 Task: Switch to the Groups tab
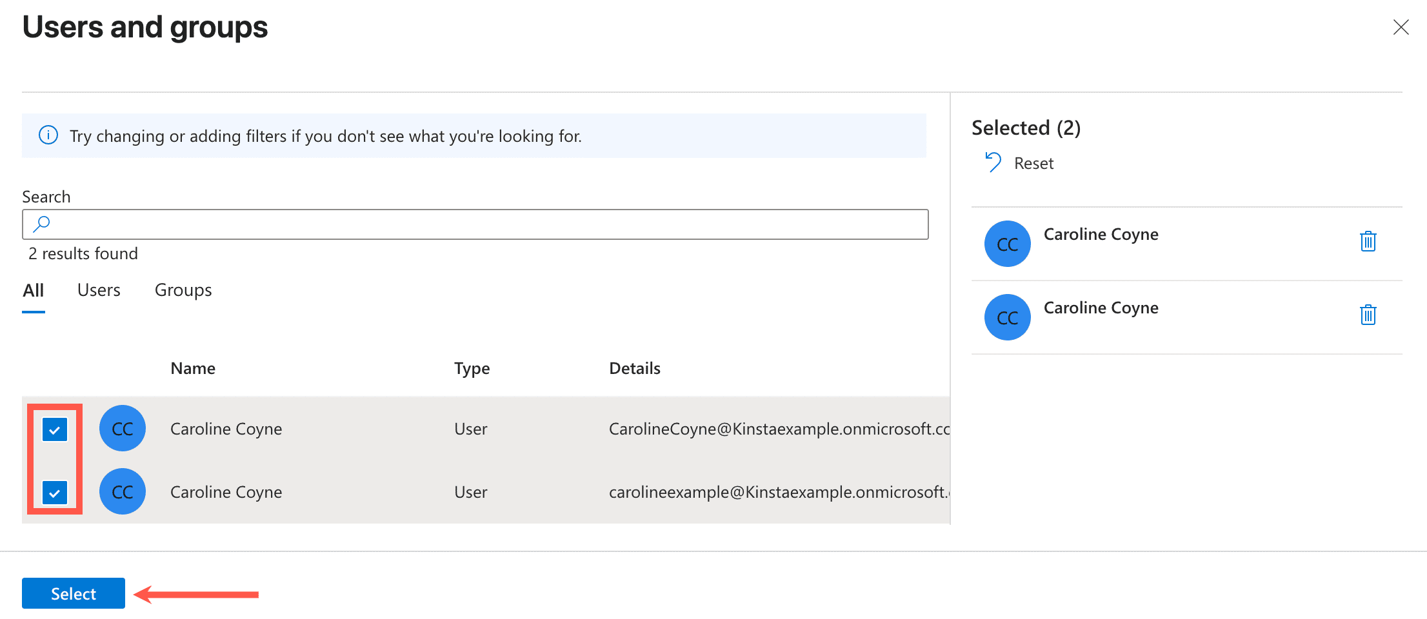pyautogui.click(x=183, y=290)
